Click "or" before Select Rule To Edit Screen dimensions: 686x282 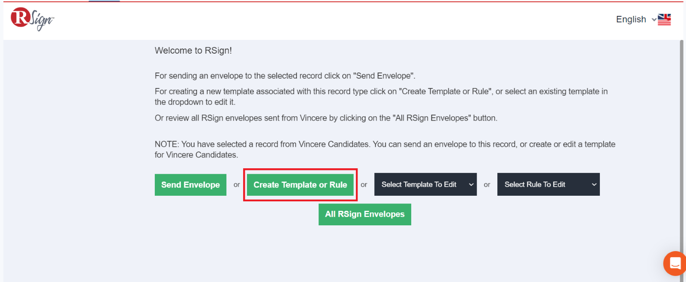(487, 185)
